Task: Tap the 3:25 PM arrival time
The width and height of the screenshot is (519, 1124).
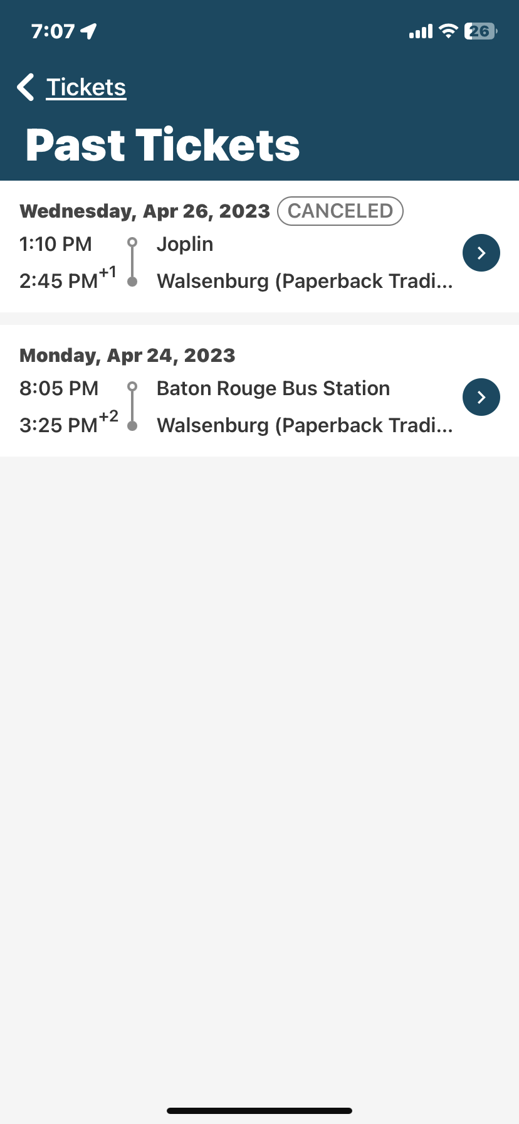Action: point(59,425)
